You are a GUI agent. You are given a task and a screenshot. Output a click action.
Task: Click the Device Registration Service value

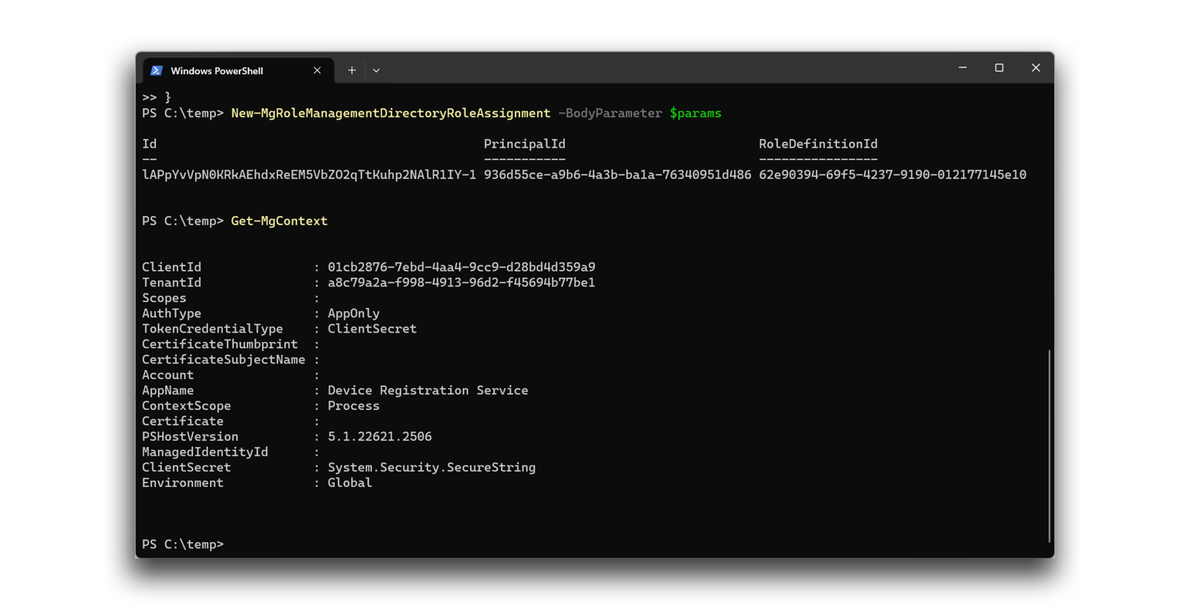click(x=428, y=391)
